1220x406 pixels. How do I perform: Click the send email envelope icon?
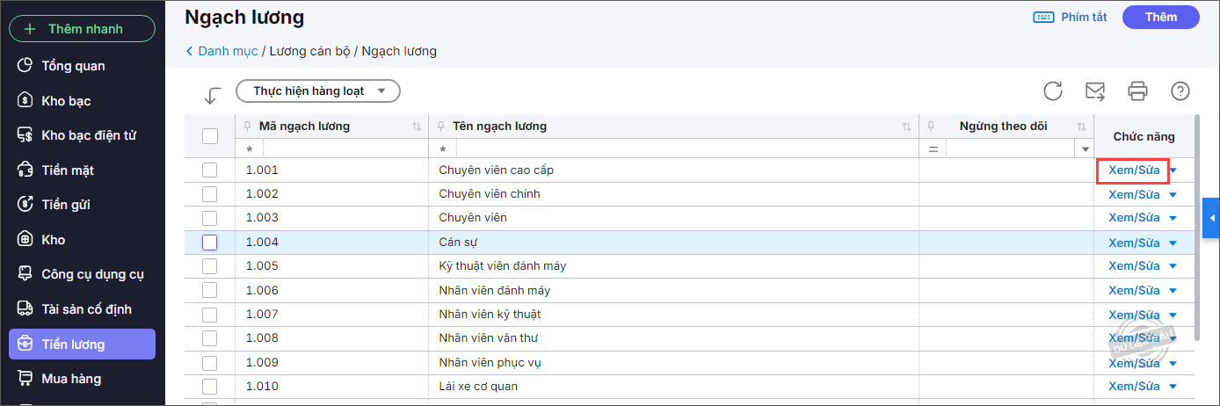coord(1095,91)
